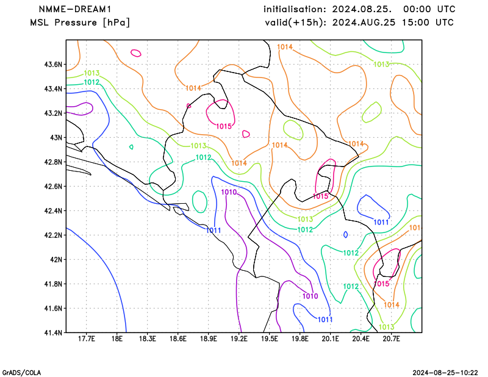Click the 43.4N latitude label
The height and width of the screenshot is (377, 488).
point(53,88)
